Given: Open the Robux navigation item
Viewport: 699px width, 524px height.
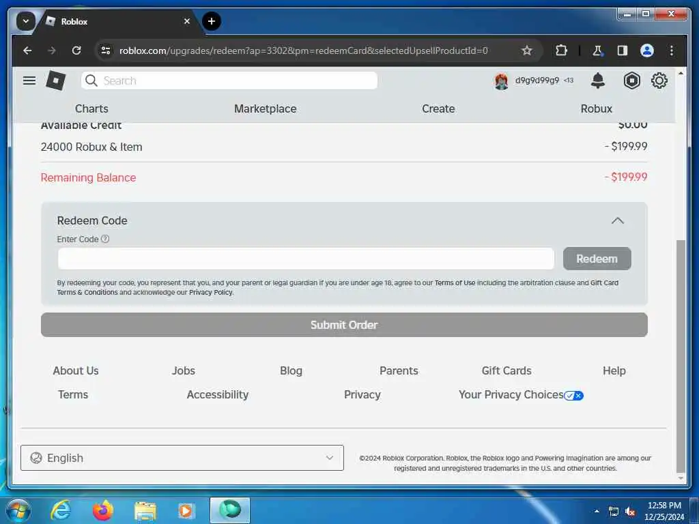Looking at the screenshot, I should 596,108.
